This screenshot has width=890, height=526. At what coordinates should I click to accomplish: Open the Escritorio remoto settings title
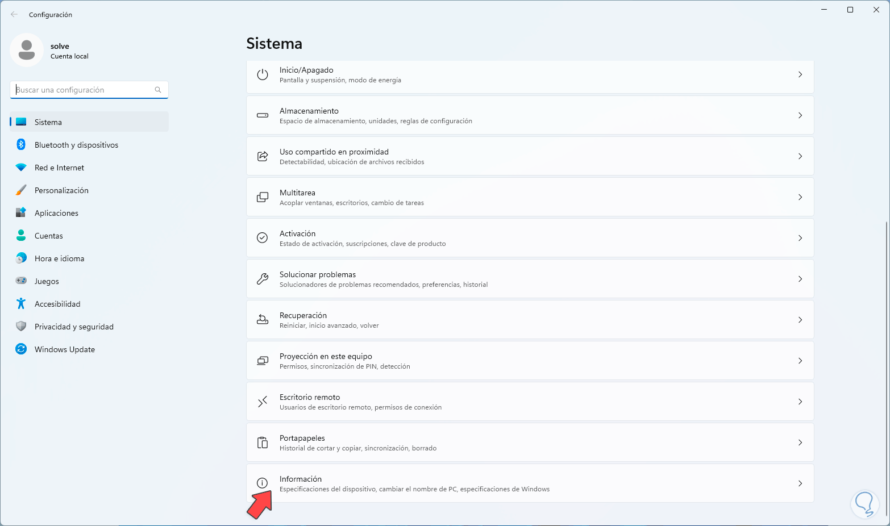(x=310, y=397)
